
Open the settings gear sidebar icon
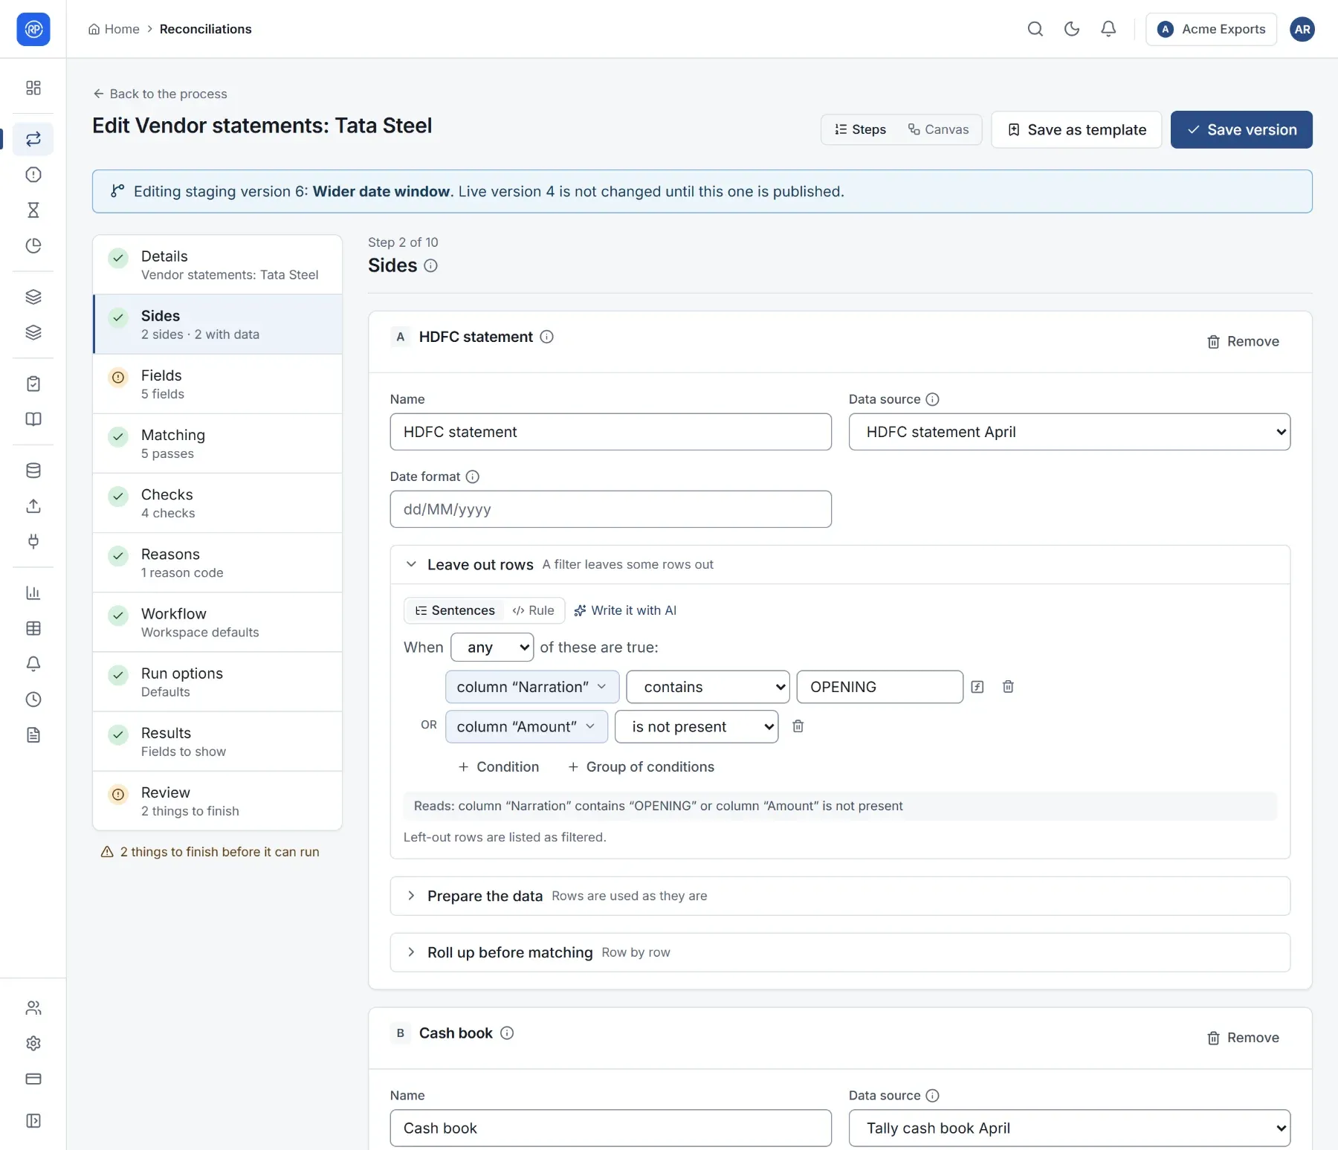tap(33, 1043)
